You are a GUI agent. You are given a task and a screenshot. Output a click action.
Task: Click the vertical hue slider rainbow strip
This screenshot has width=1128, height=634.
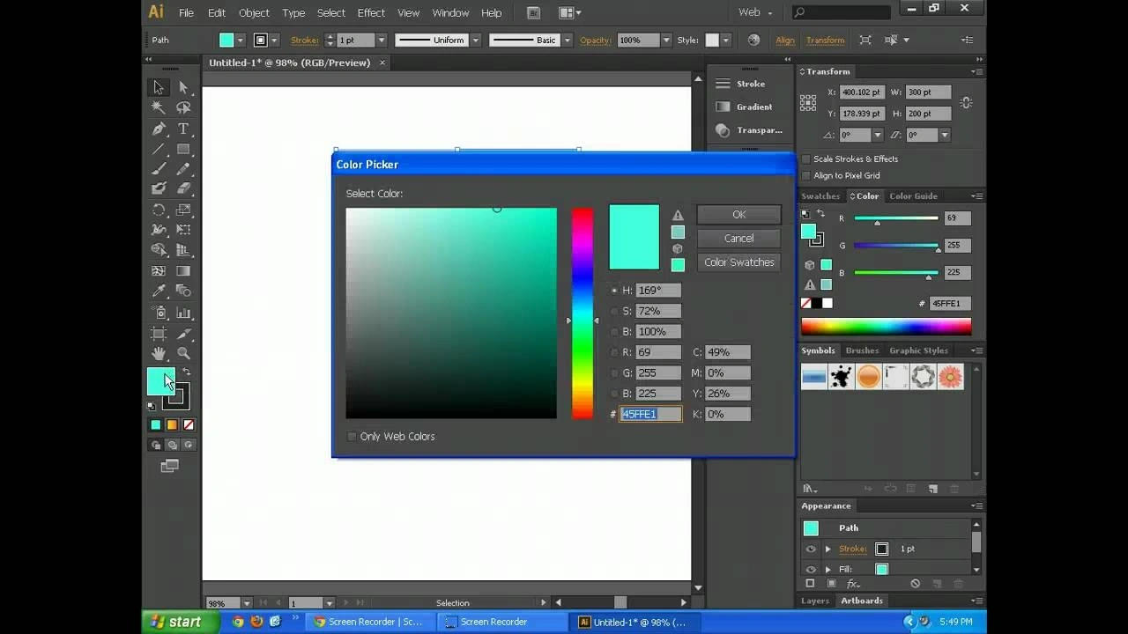(x=582, y=313)
